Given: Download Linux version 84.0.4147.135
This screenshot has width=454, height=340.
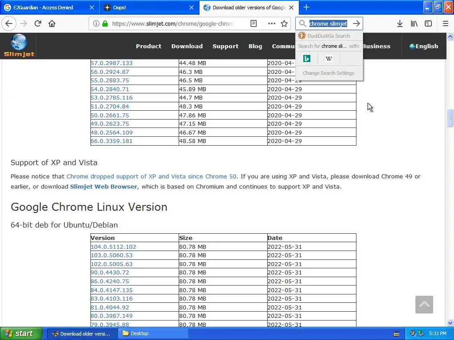Looking at the screenshot, I should coord(111,290).
